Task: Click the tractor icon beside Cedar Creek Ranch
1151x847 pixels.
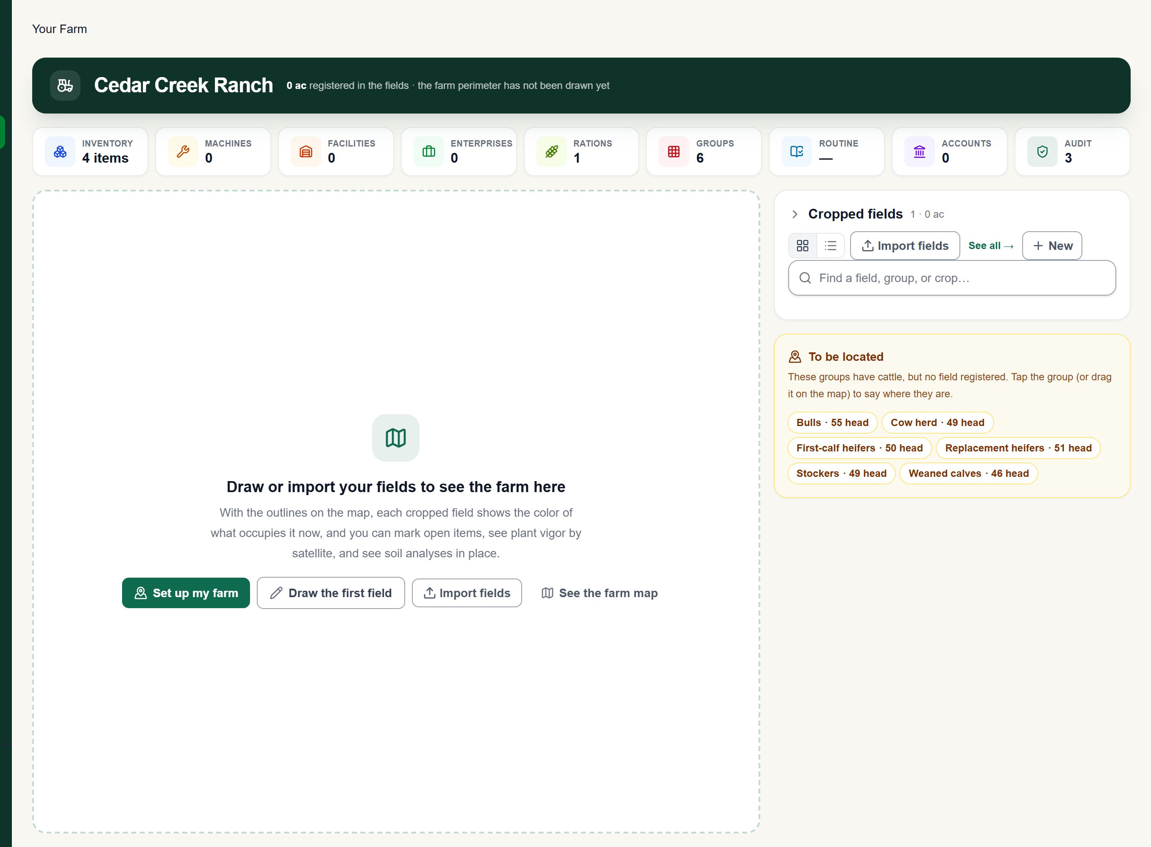Action: 65,86
